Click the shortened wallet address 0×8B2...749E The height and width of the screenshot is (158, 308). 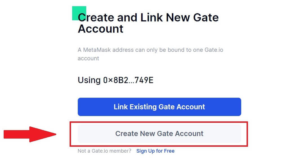pyautogui.click(x=128, y=80)
